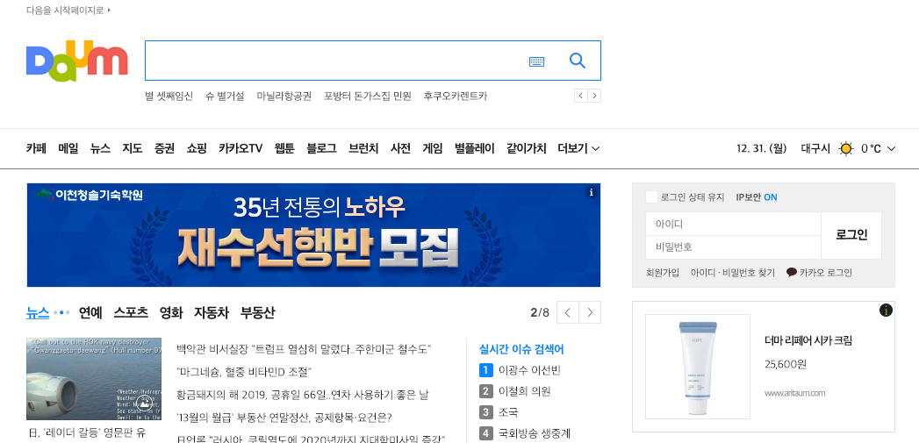919x443 pixels.
Task: Show next suggested search keywords
Action: point(594,96)
